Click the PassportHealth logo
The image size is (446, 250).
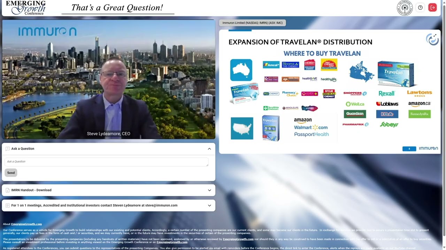312,134
